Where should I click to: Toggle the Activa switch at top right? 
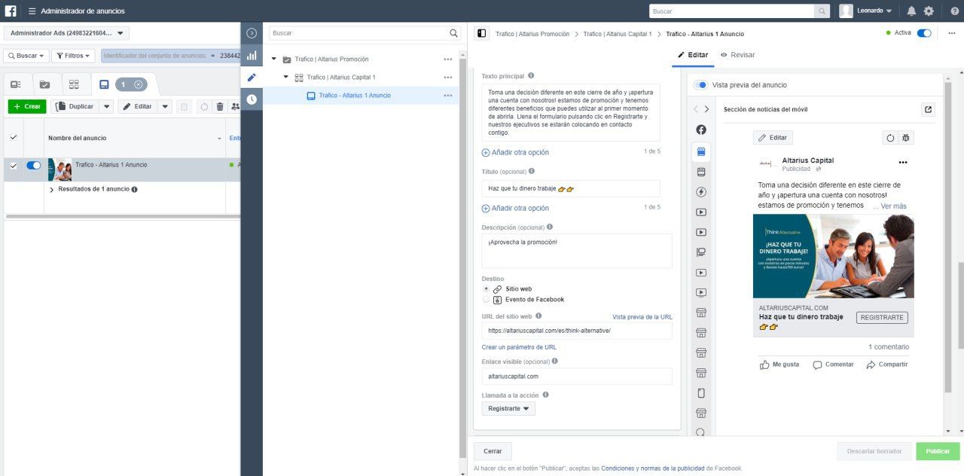coord(924,33)
